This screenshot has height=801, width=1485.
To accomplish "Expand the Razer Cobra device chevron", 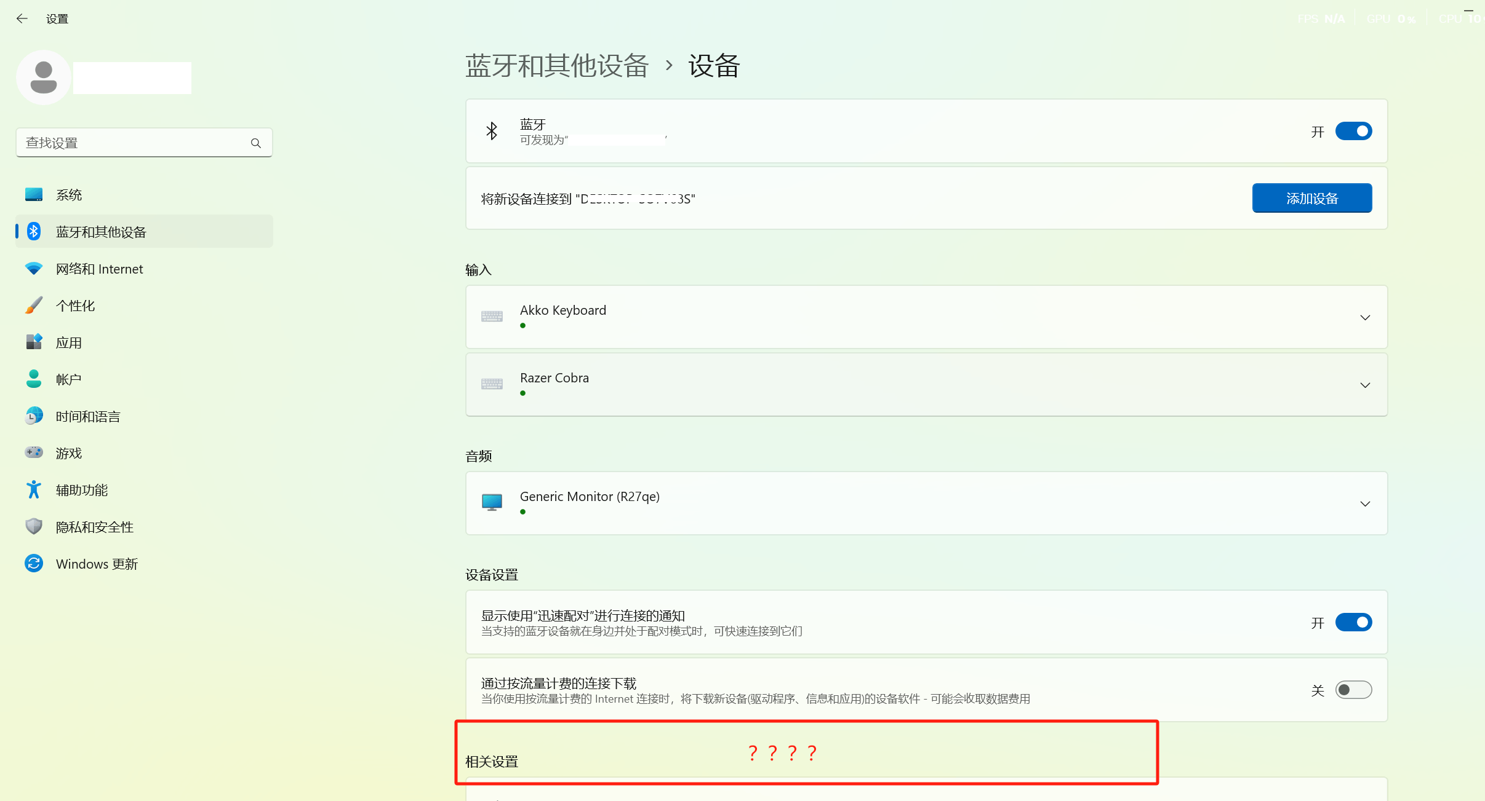I will click(x=1364, y=385).
